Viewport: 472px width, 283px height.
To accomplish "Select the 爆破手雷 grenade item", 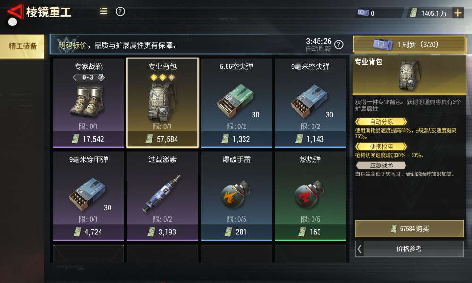I will point(236,196).
